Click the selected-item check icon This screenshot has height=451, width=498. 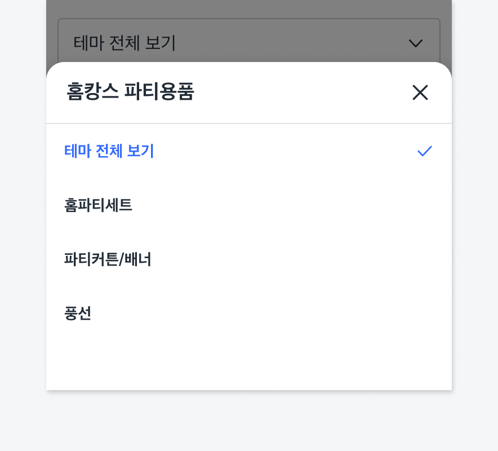point(424,151)
